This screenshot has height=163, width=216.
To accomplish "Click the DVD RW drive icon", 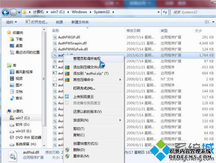I will tap(12, 137).
